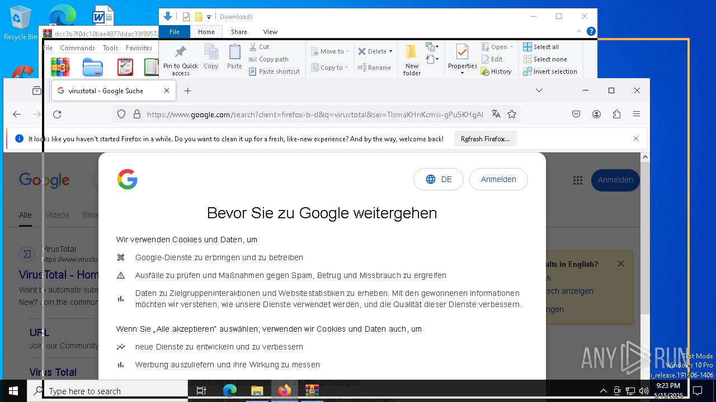Click Rename in the Explorer ribbon
This screenshot has width=716, height=402.
pos(374,68)
